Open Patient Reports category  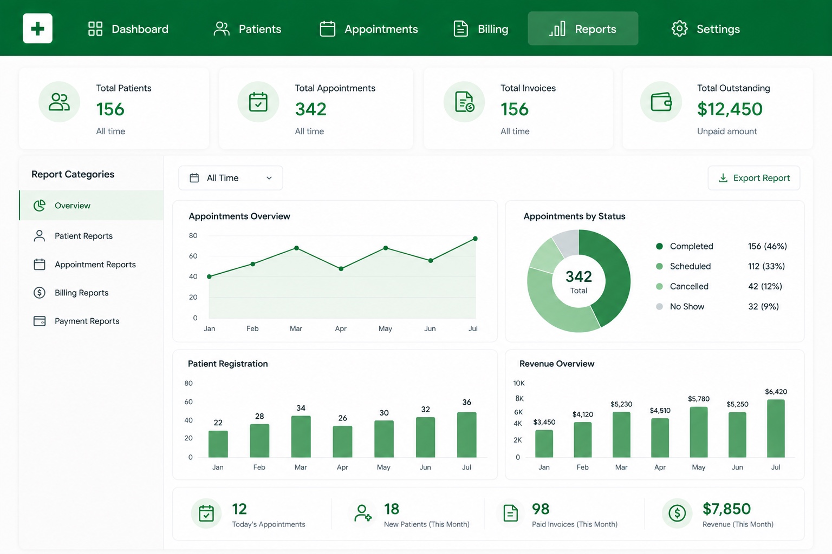click(92, 236)
